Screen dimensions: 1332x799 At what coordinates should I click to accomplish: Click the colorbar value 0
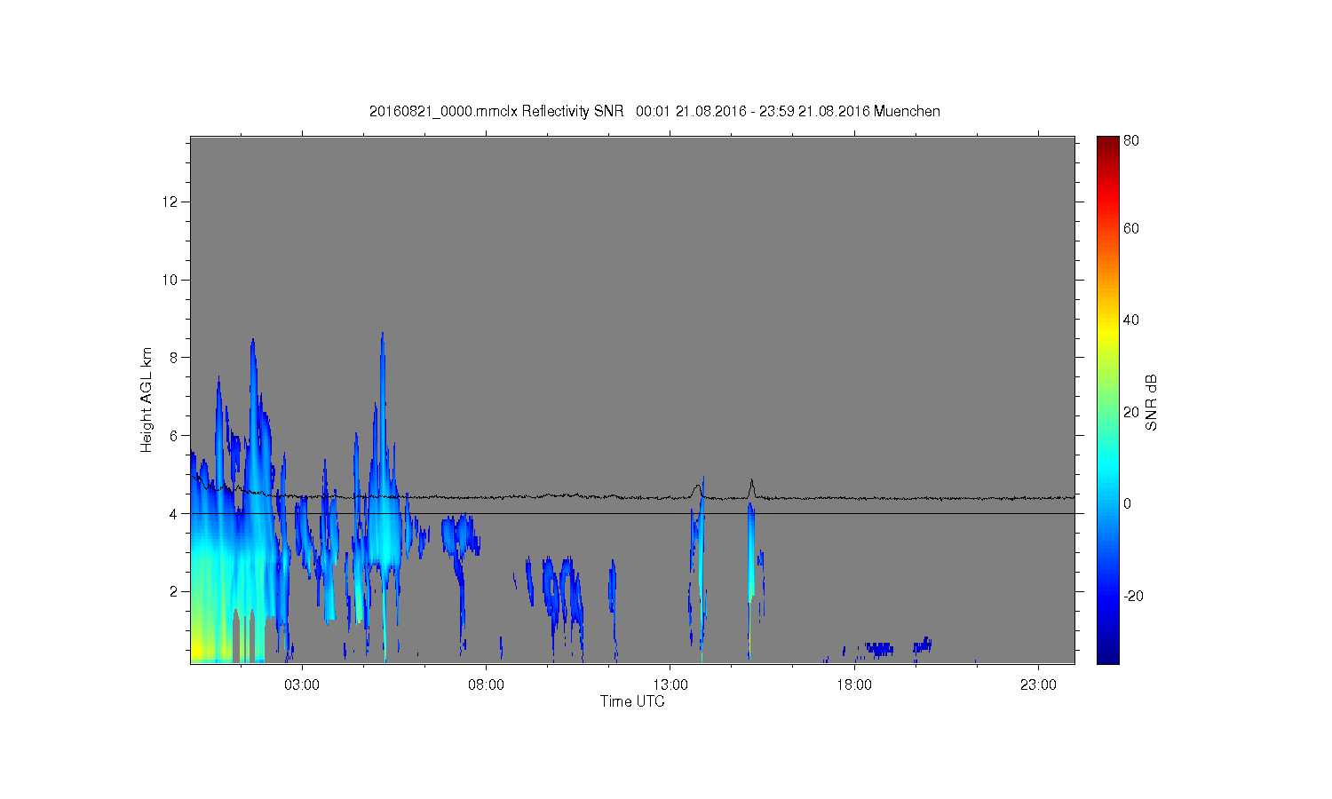(x=1128, y=503)
